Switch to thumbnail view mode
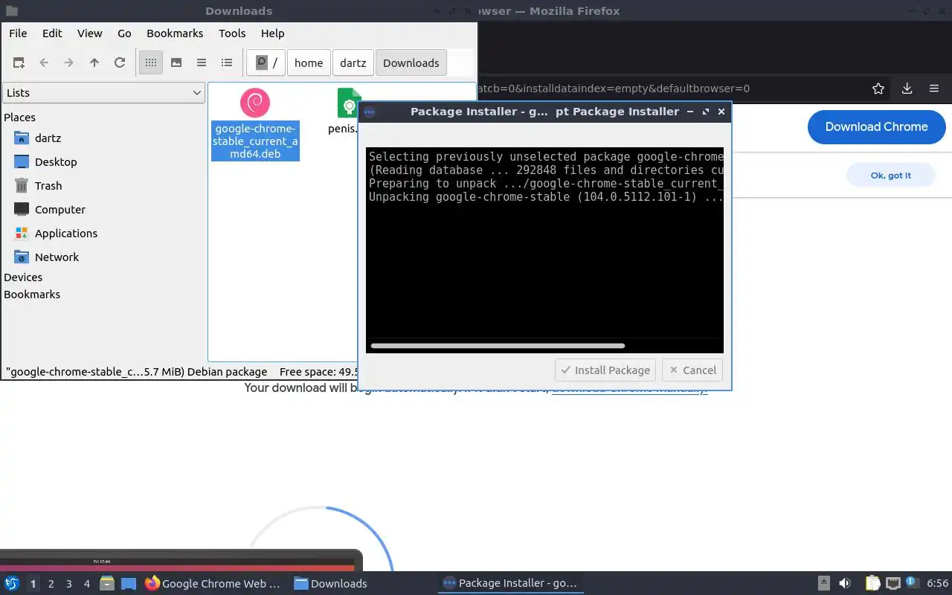The image size is (952, 595). [176, 63]
